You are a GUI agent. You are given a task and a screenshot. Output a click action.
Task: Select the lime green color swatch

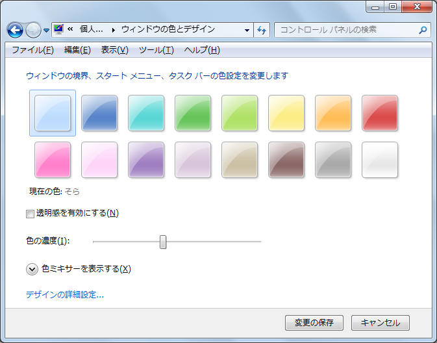click(x=240, y=113)
